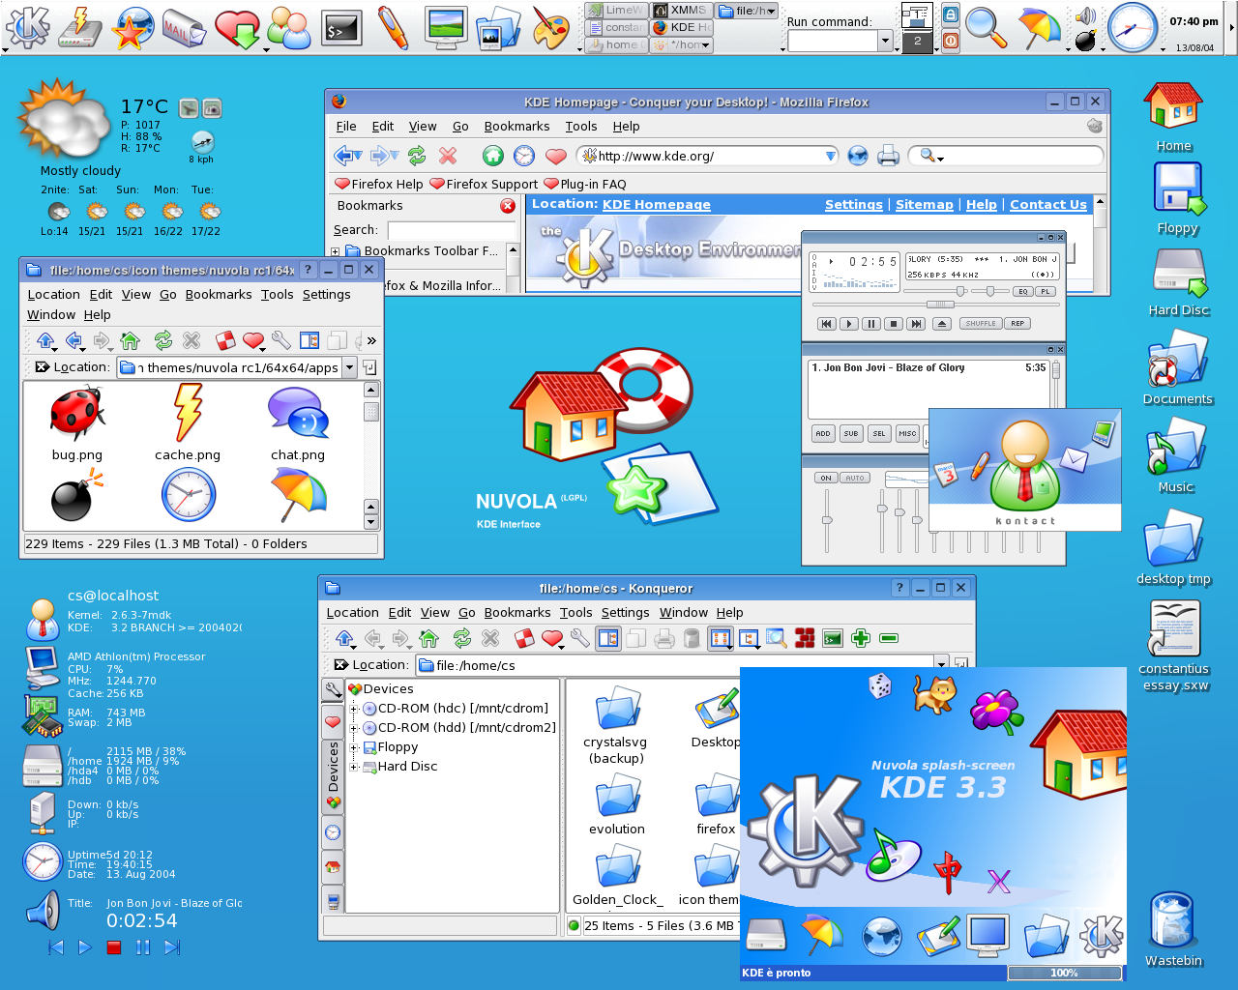Switch to the Devices sidebar tab in Konqueror
1238x990 pixels.
click(333, 777)
